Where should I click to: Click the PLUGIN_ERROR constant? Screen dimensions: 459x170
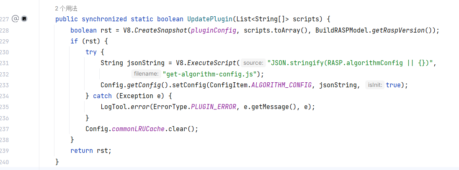(x=212, y=107)
